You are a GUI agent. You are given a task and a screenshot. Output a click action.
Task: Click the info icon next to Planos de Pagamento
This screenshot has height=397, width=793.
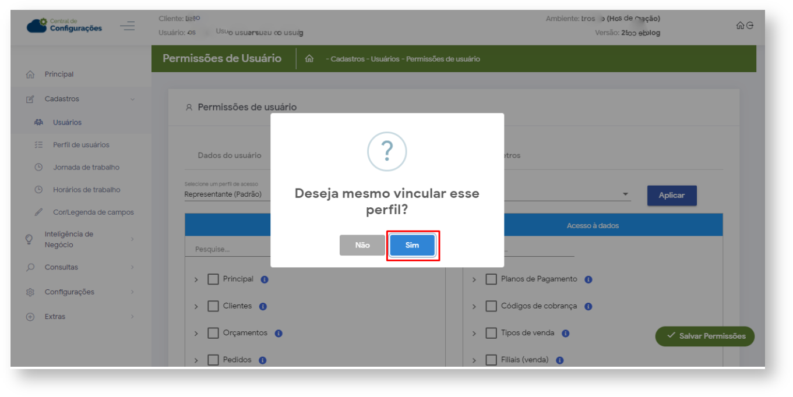[x=588, y=279]
